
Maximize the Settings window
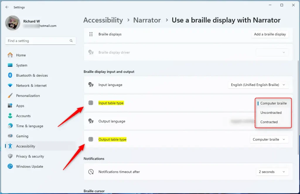[282, 5]
